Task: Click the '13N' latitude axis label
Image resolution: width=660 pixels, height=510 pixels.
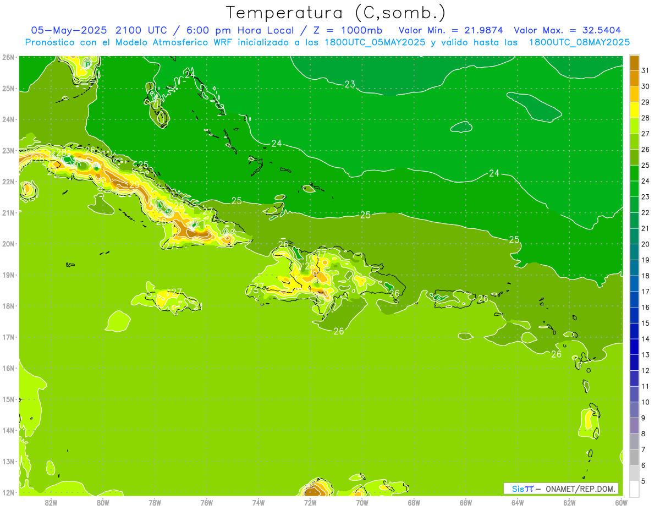Action: (x=8, y=462)
